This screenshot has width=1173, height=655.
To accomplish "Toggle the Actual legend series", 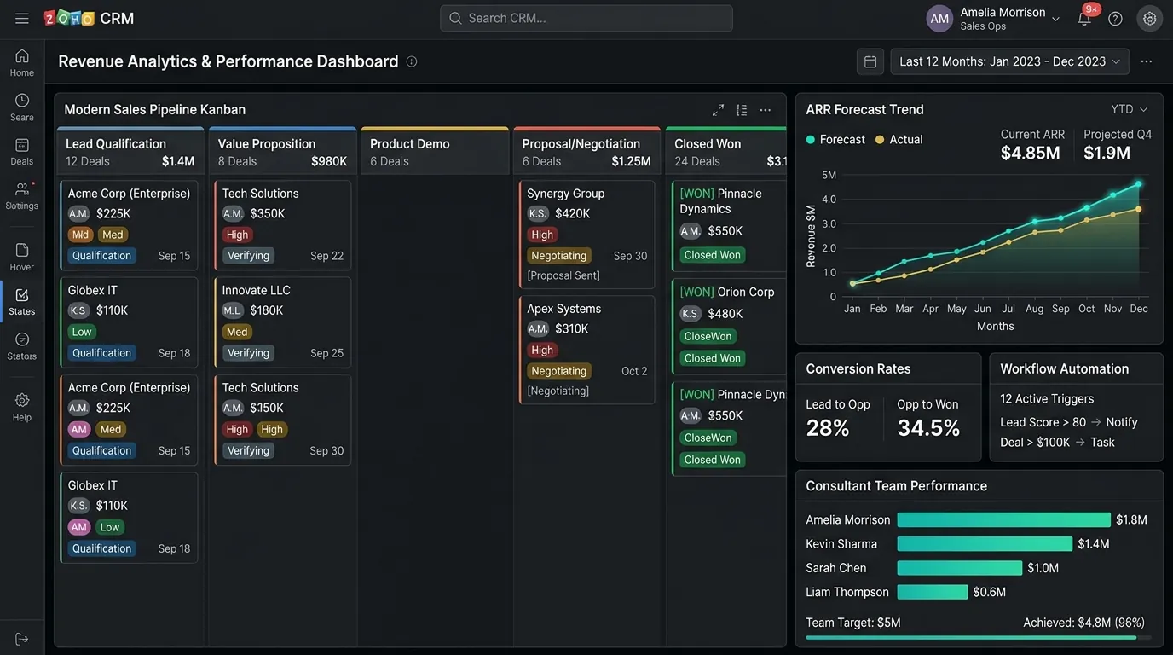I will 899,139.
